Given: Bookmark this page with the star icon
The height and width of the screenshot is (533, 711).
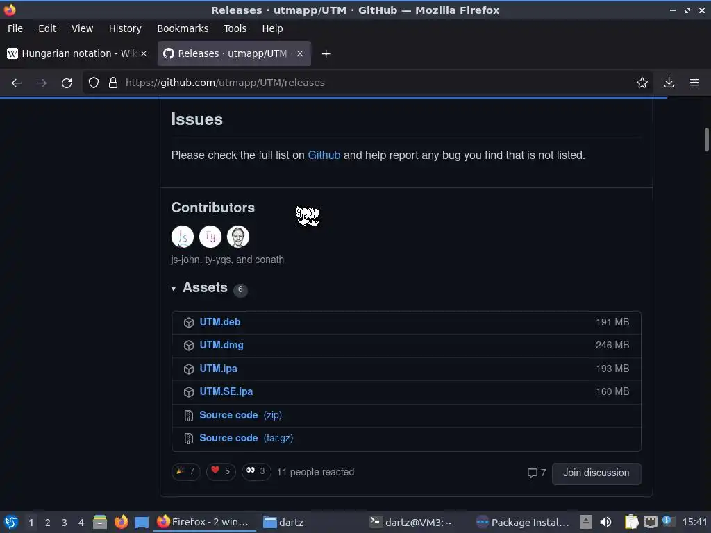Looking at the screenshot, I should coord(642,83).
